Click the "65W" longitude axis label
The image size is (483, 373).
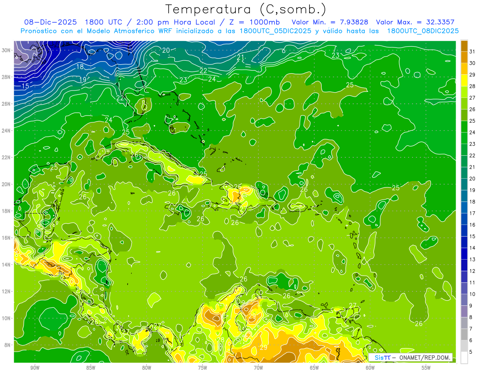click(314, 367)
